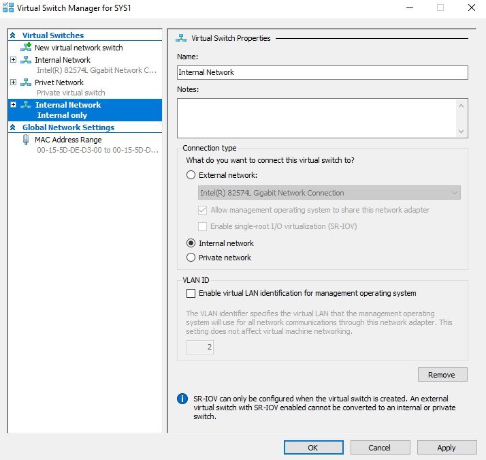The width and height of the screenshot is (486, 460).
Task: Click the Virtual Switch Properties header icon
Action: [181, 38]
